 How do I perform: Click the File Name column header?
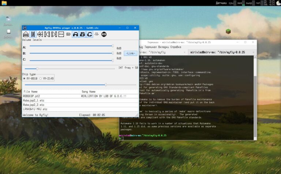pos(30,92)
